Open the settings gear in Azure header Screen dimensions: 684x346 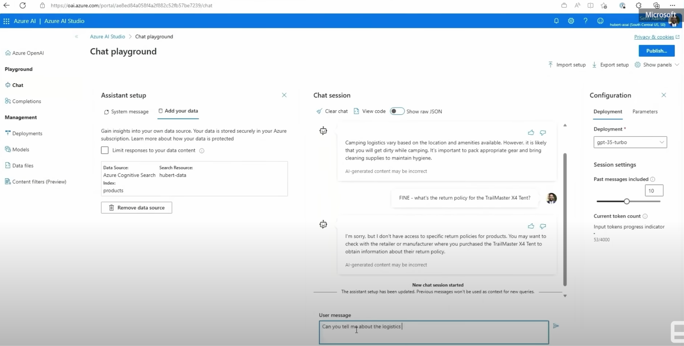(571, 21)
